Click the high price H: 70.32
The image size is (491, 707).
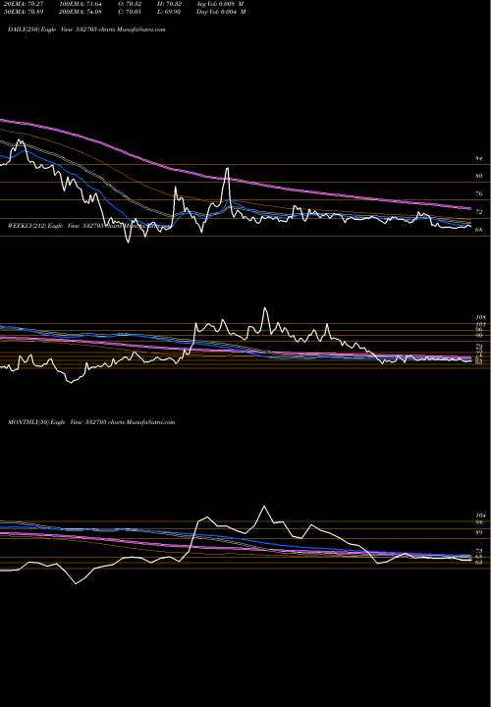point(170,3)
